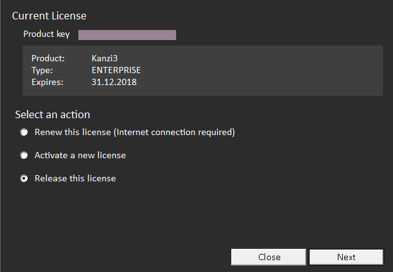Click the Product key input field
The width and height of the screenshot is (393, 272).
(x=127, y=34)
